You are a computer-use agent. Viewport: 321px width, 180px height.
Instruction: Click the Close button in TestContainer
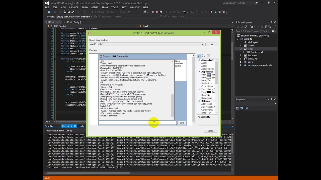210,131
